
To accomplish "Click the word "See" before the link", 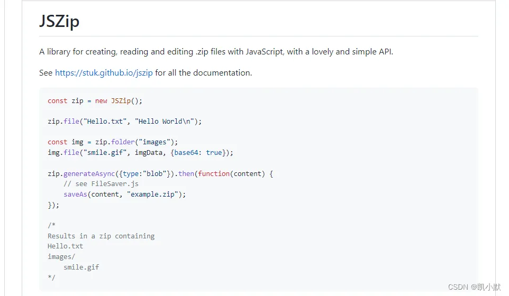I will tap(46, 73).
